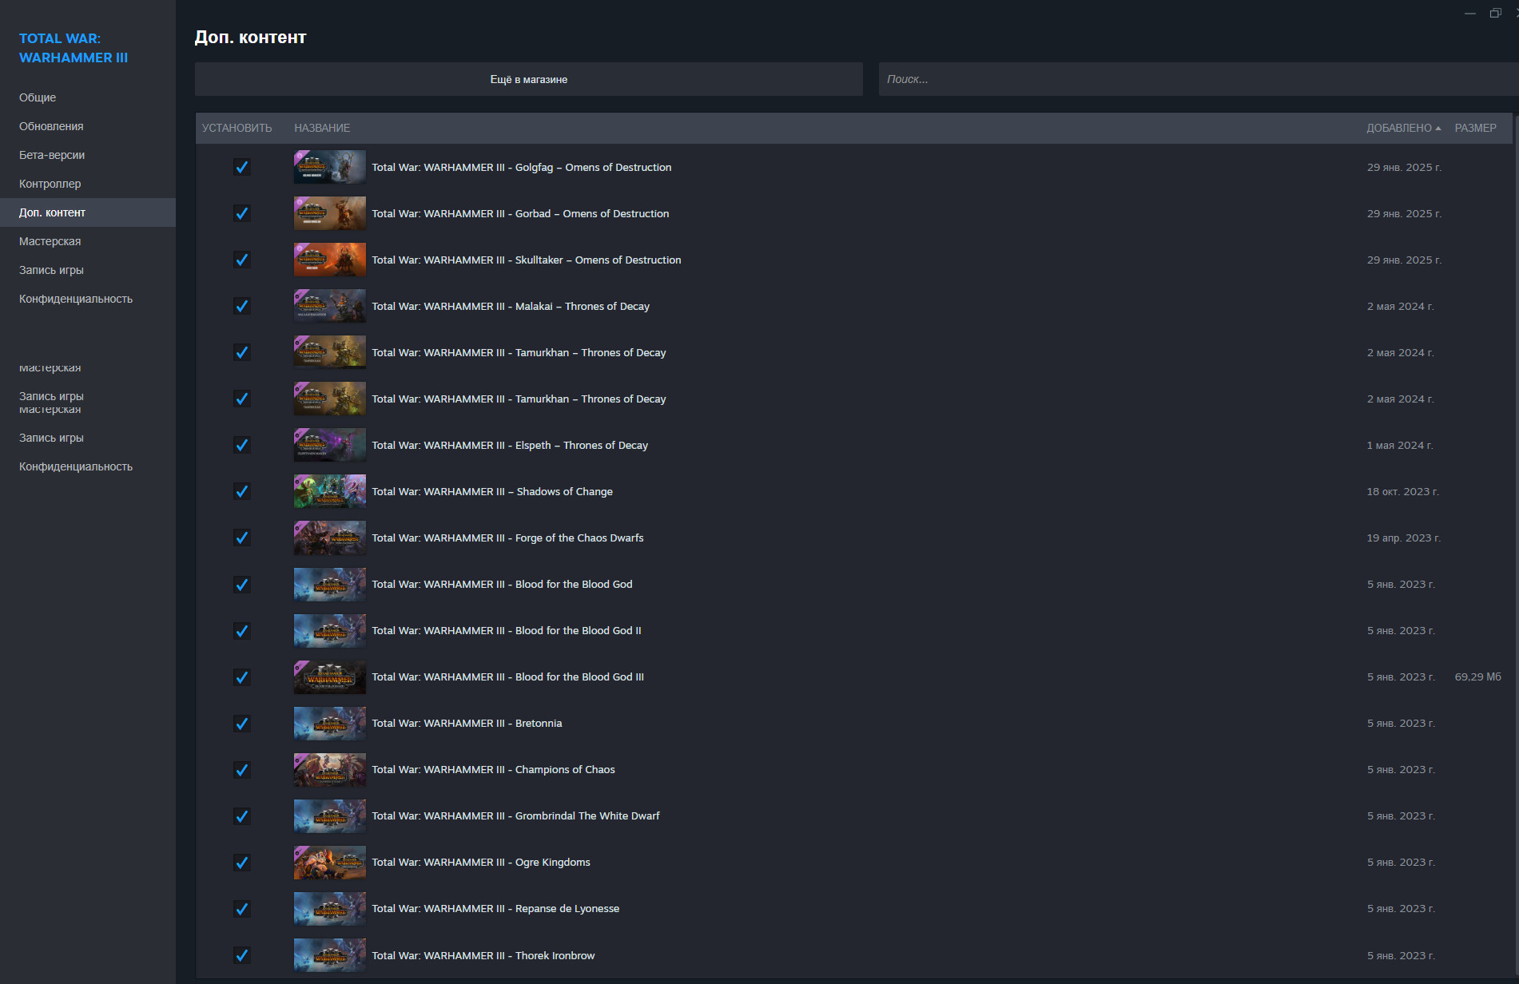Image resolution: width=1519 pixels, height=984 pixels.
Task: Open the Обновления settings section
Action: point(51,126)
